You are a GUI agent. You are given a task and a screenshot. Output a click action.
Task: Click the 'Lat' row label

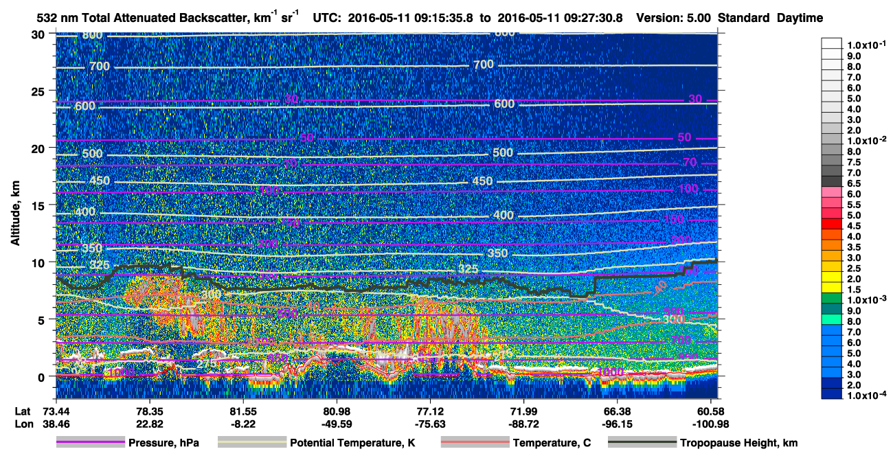point(23,411)
